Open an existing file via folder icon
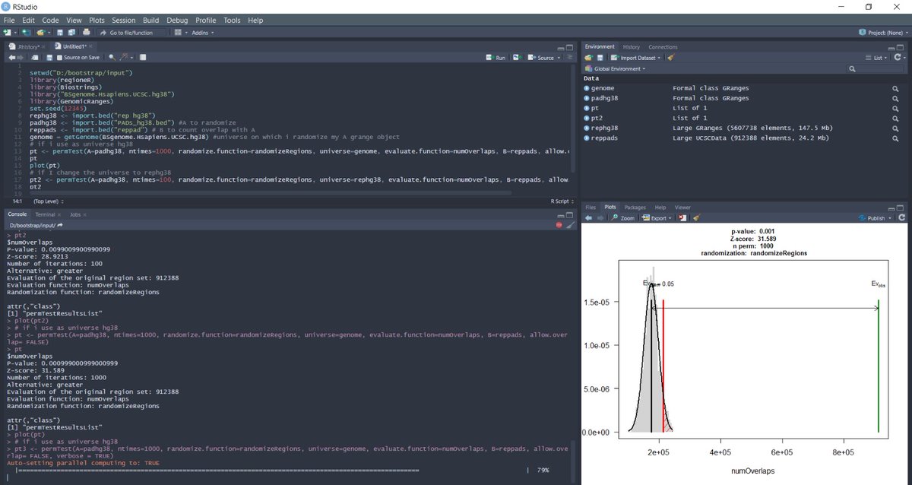 click(x=40, y=33)
